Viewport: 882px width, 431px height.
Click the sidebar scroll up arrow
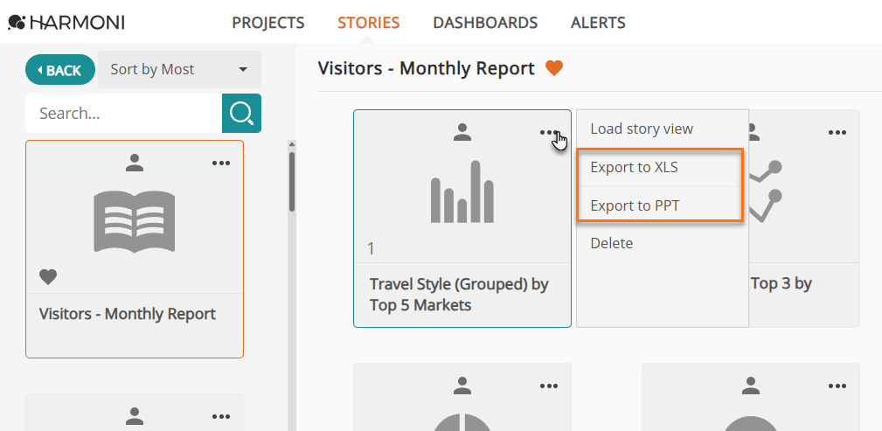292,144
